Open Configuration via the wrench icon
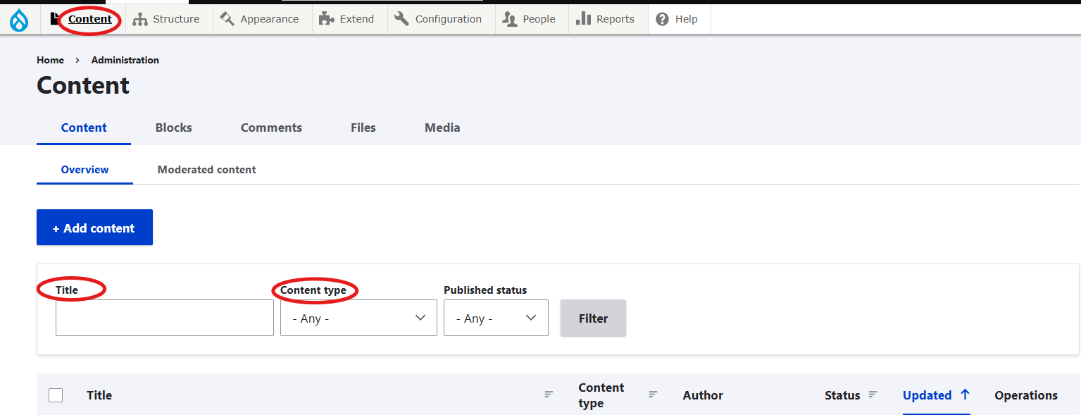1081x415 pixels. 400,18
